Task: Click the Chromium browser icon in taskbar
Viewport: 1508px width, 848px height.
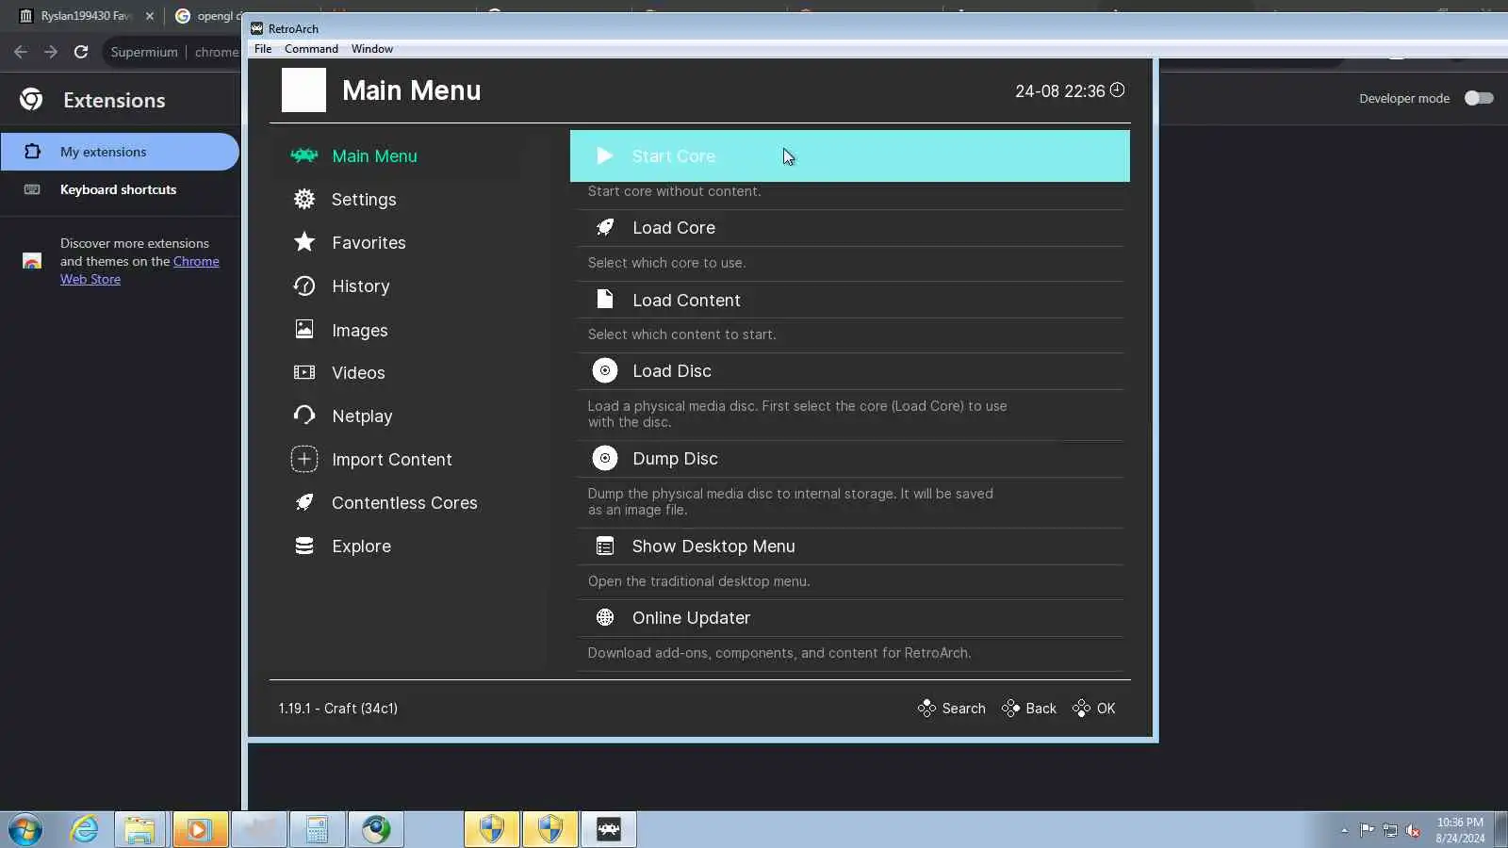Action: point(376,829)
